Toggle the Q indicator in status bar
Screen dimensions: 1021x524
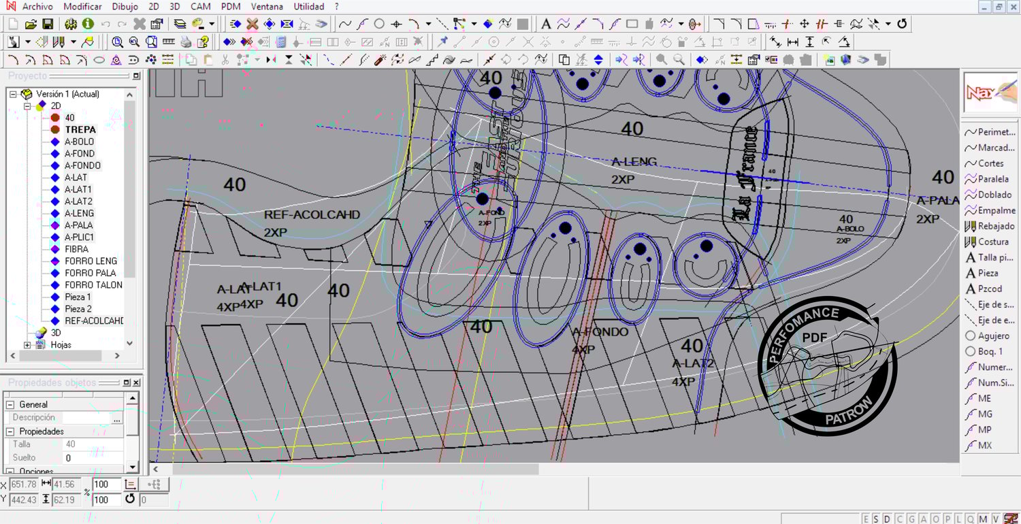click(970, 519)
